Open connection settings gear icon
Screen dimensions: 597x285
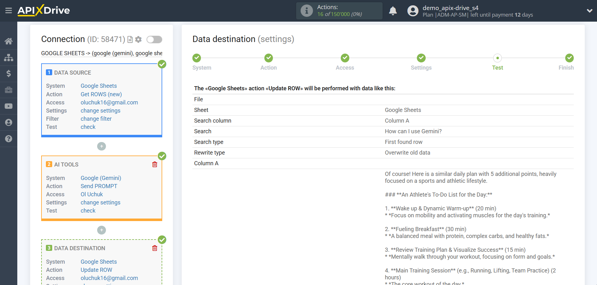pos(138,40)
